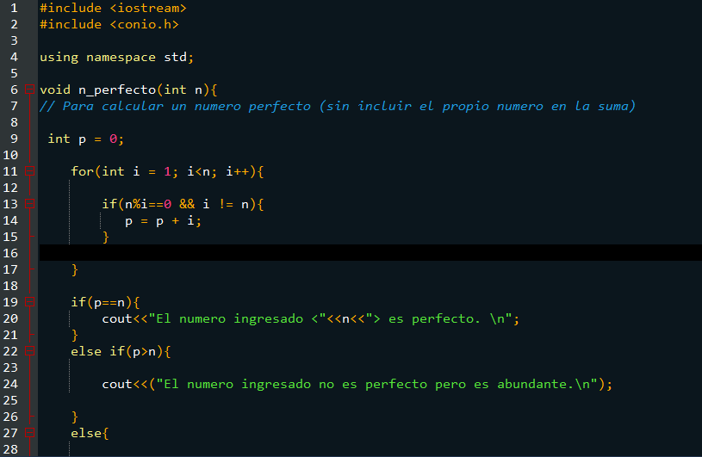Viewport: 702px width, 457px height.
Task: Click the blue Spanish comment on line 7
Action: tap(338, 106)
